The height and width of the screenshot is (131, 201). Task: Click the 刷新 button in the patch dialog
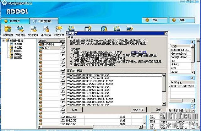[74, 110]
